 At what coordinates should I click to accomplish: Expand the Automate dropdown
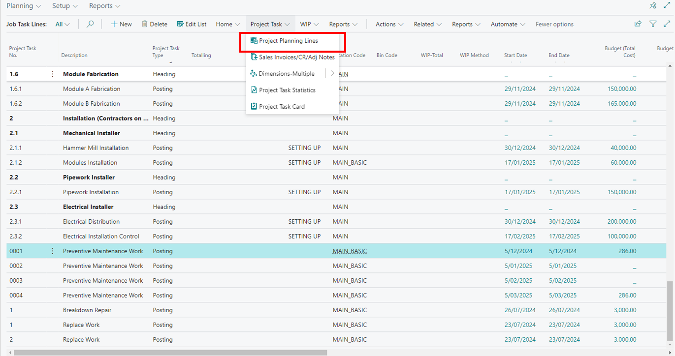(x=508, y=24)
